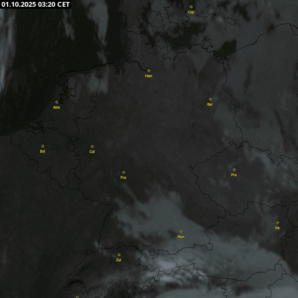Select the Berlin marker dot
Image resolution: width=298 pixels, height=298 pixels.
[210, 99]
